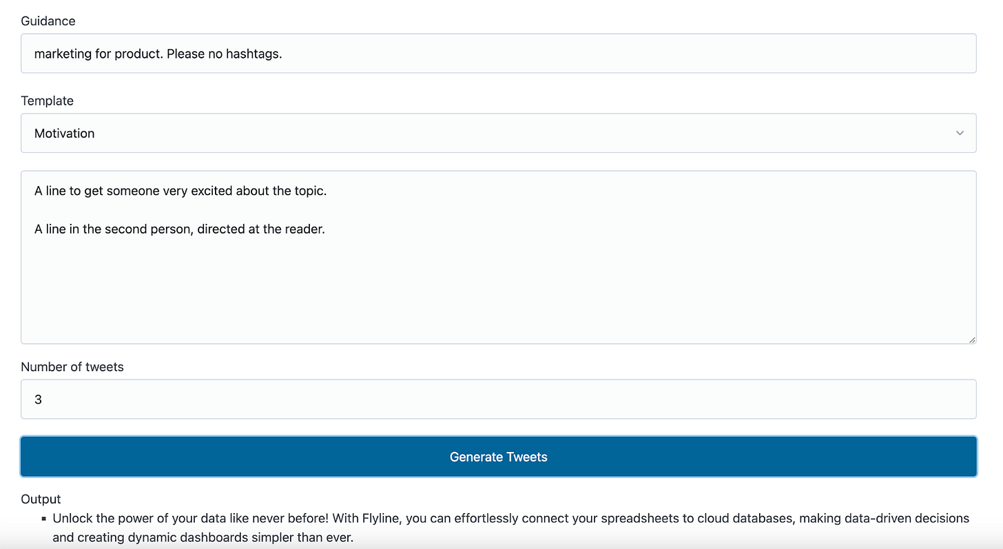Click the Number of tweets input field
Viewport: 1003px width, 549px height.
click(498, 399)
